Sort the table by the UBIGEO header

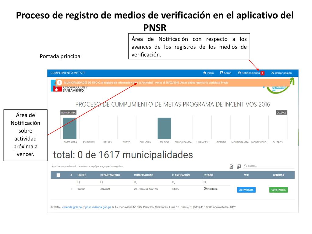tap(82, 175)
